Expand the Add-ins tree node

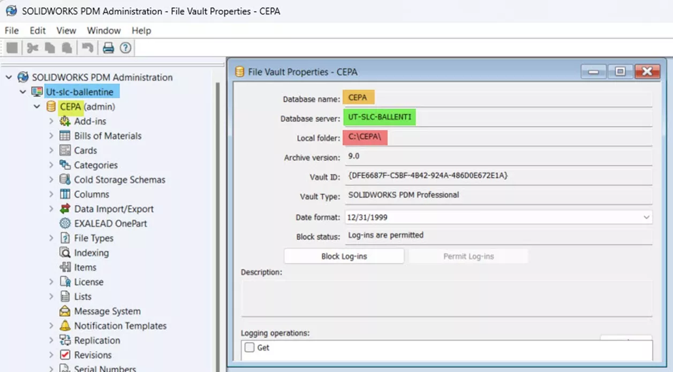51,121
